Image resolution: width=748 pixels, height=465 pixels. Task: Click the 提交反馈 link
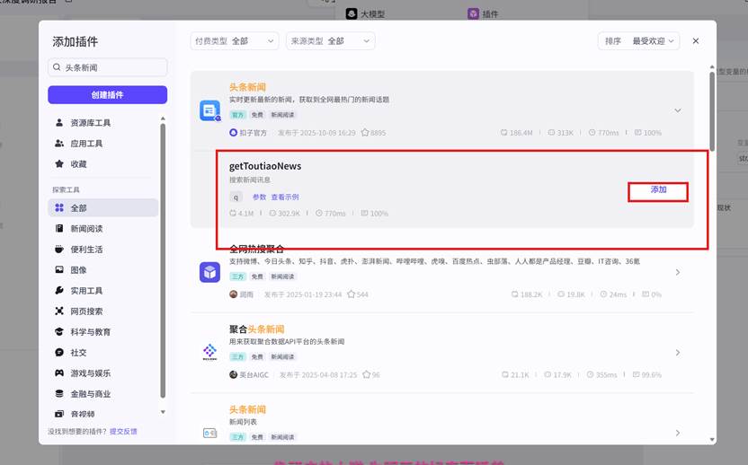[x=123, y=431]
